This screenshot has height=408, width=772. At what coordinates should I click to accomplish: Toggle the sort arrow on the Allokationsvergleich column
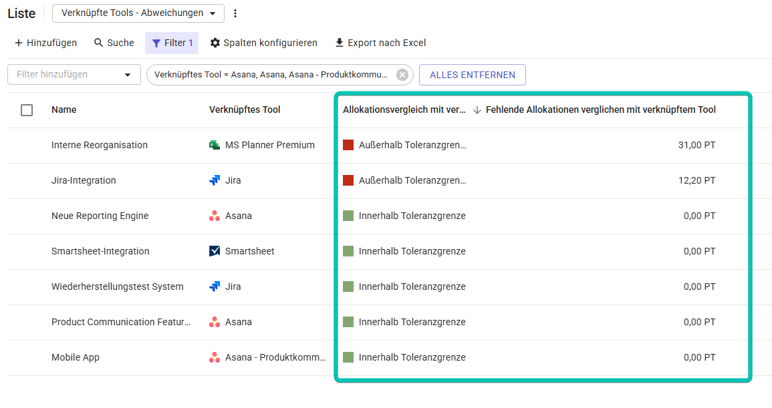tap(477, 110)
